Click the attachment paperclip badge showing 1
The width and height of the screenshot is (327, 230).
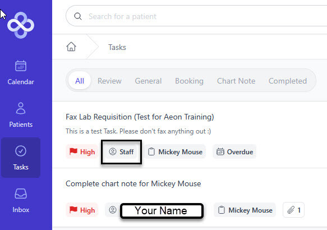click(x=294, y=210)
